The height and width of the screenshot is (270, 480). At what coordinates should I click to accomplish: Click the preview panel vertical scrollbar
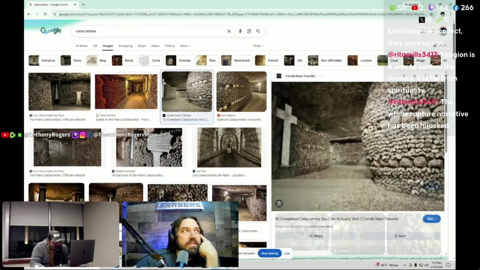[x=446, y=112]
